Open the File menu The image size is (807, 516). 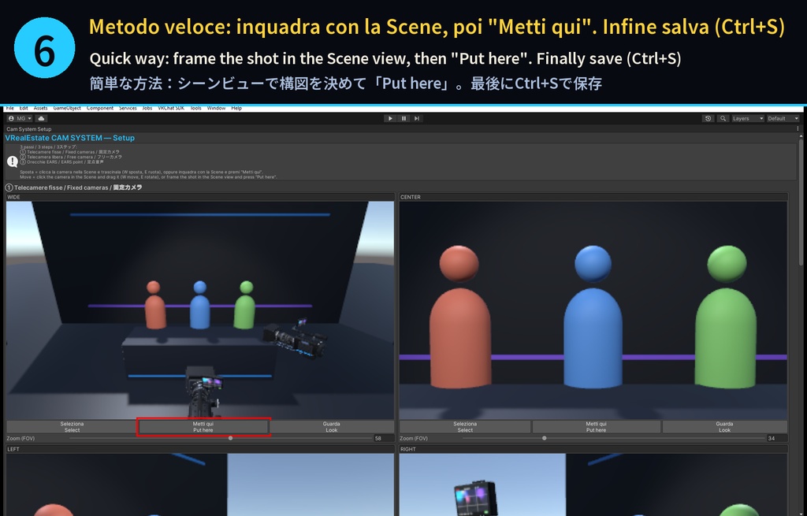[x=9, y=109]
